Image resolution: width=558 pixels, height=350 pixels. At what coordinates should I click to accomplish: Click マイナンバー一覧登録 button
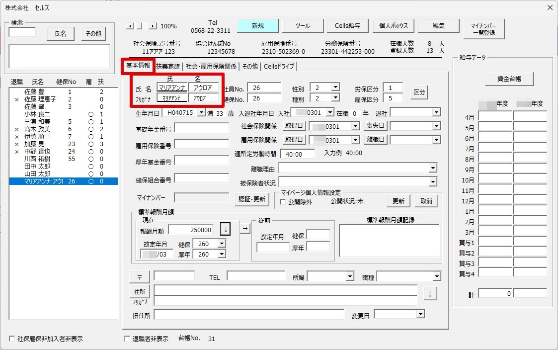[483, 29]
